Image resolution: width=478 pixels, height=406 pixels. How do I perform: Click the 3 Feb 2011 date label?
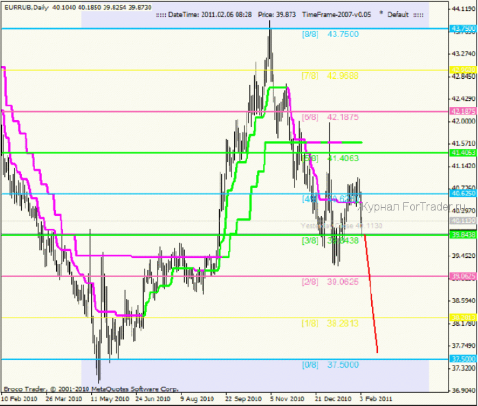click(376, 398)
